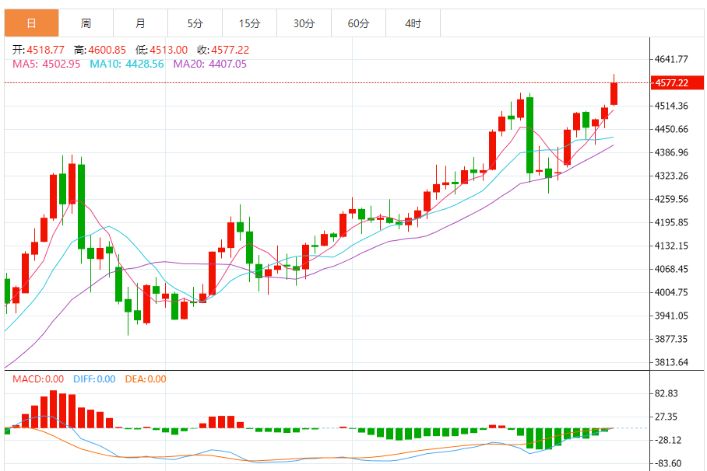Screen dimensions: 707x471
Task: Select the 15分 timeframe tab
Action: (249, 23)
